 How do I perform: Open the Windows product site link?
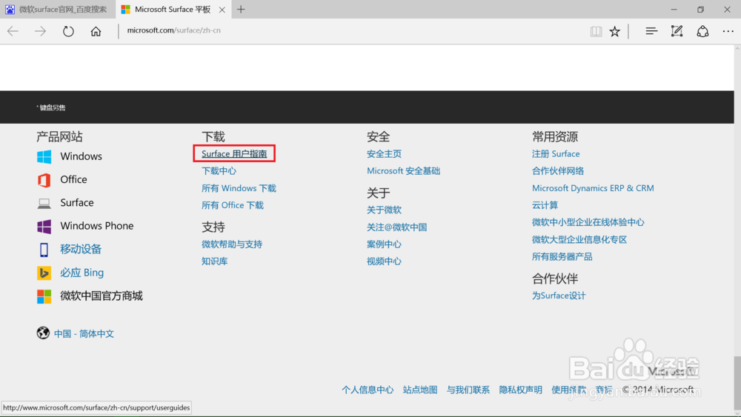(81, 156)
